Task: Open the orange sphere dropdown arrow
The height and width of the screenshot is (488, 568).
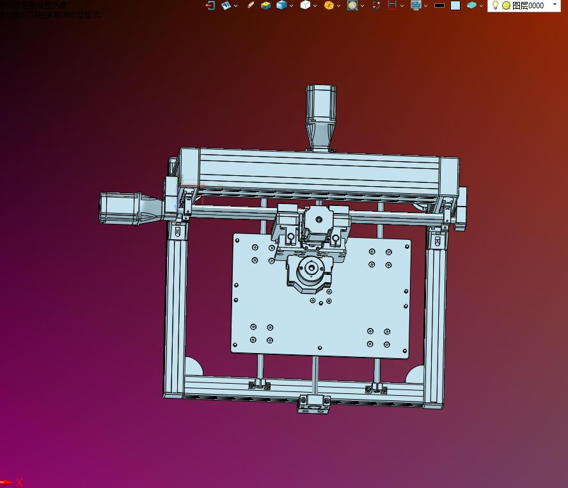Action: [338, 6]
